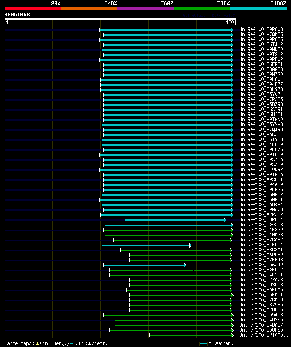Select the cyan alignment bar for UniRef100_B8AGT3
This screenshot has height=347, width=291.
168,70
